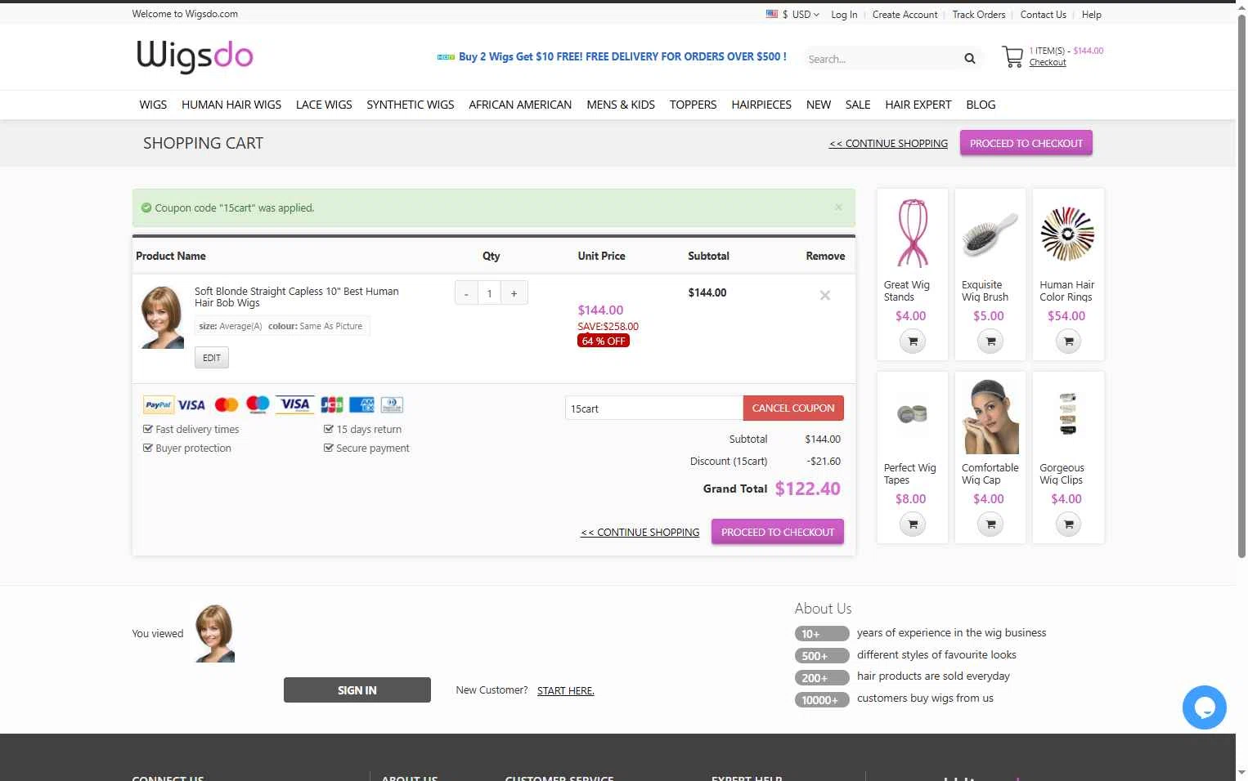Open the USD currency dropdown
The image size is (1248, 781).
click(x=801, y=14)
